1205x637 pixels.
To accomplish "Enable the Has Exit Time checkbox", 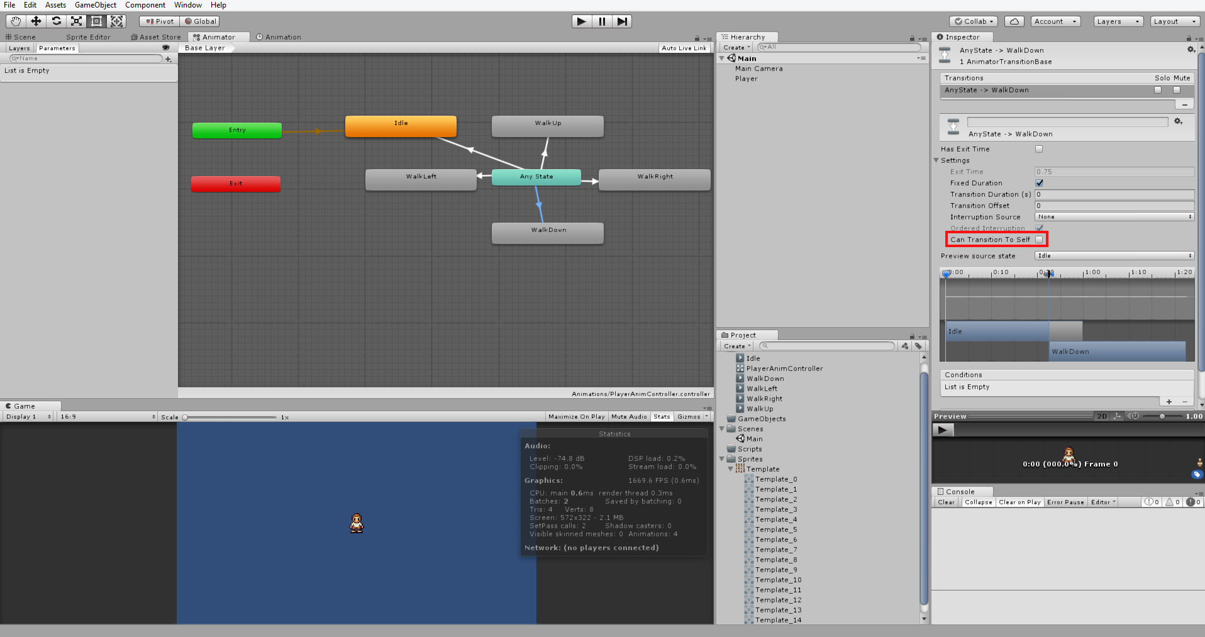I will 1039,149.
